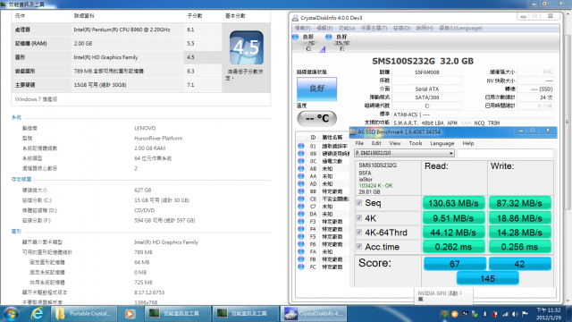Open File menu in AS SSD Benchmark
This screenshot has height=322, width=572.
coord(359,143)
